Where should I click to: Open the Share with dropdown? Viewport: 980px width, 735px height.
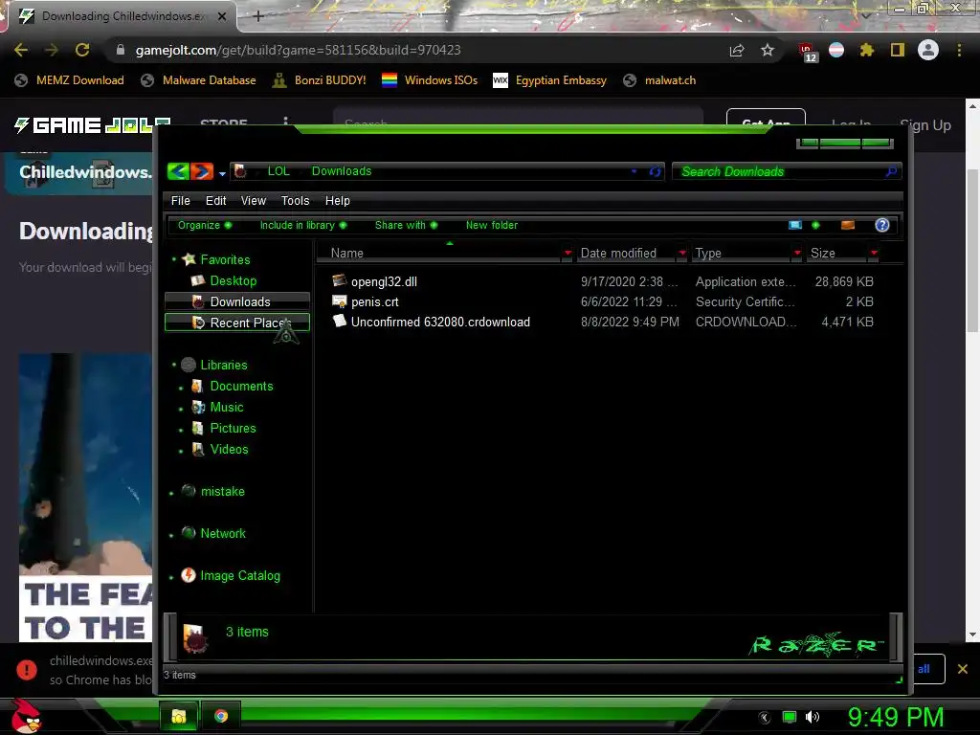406,225
